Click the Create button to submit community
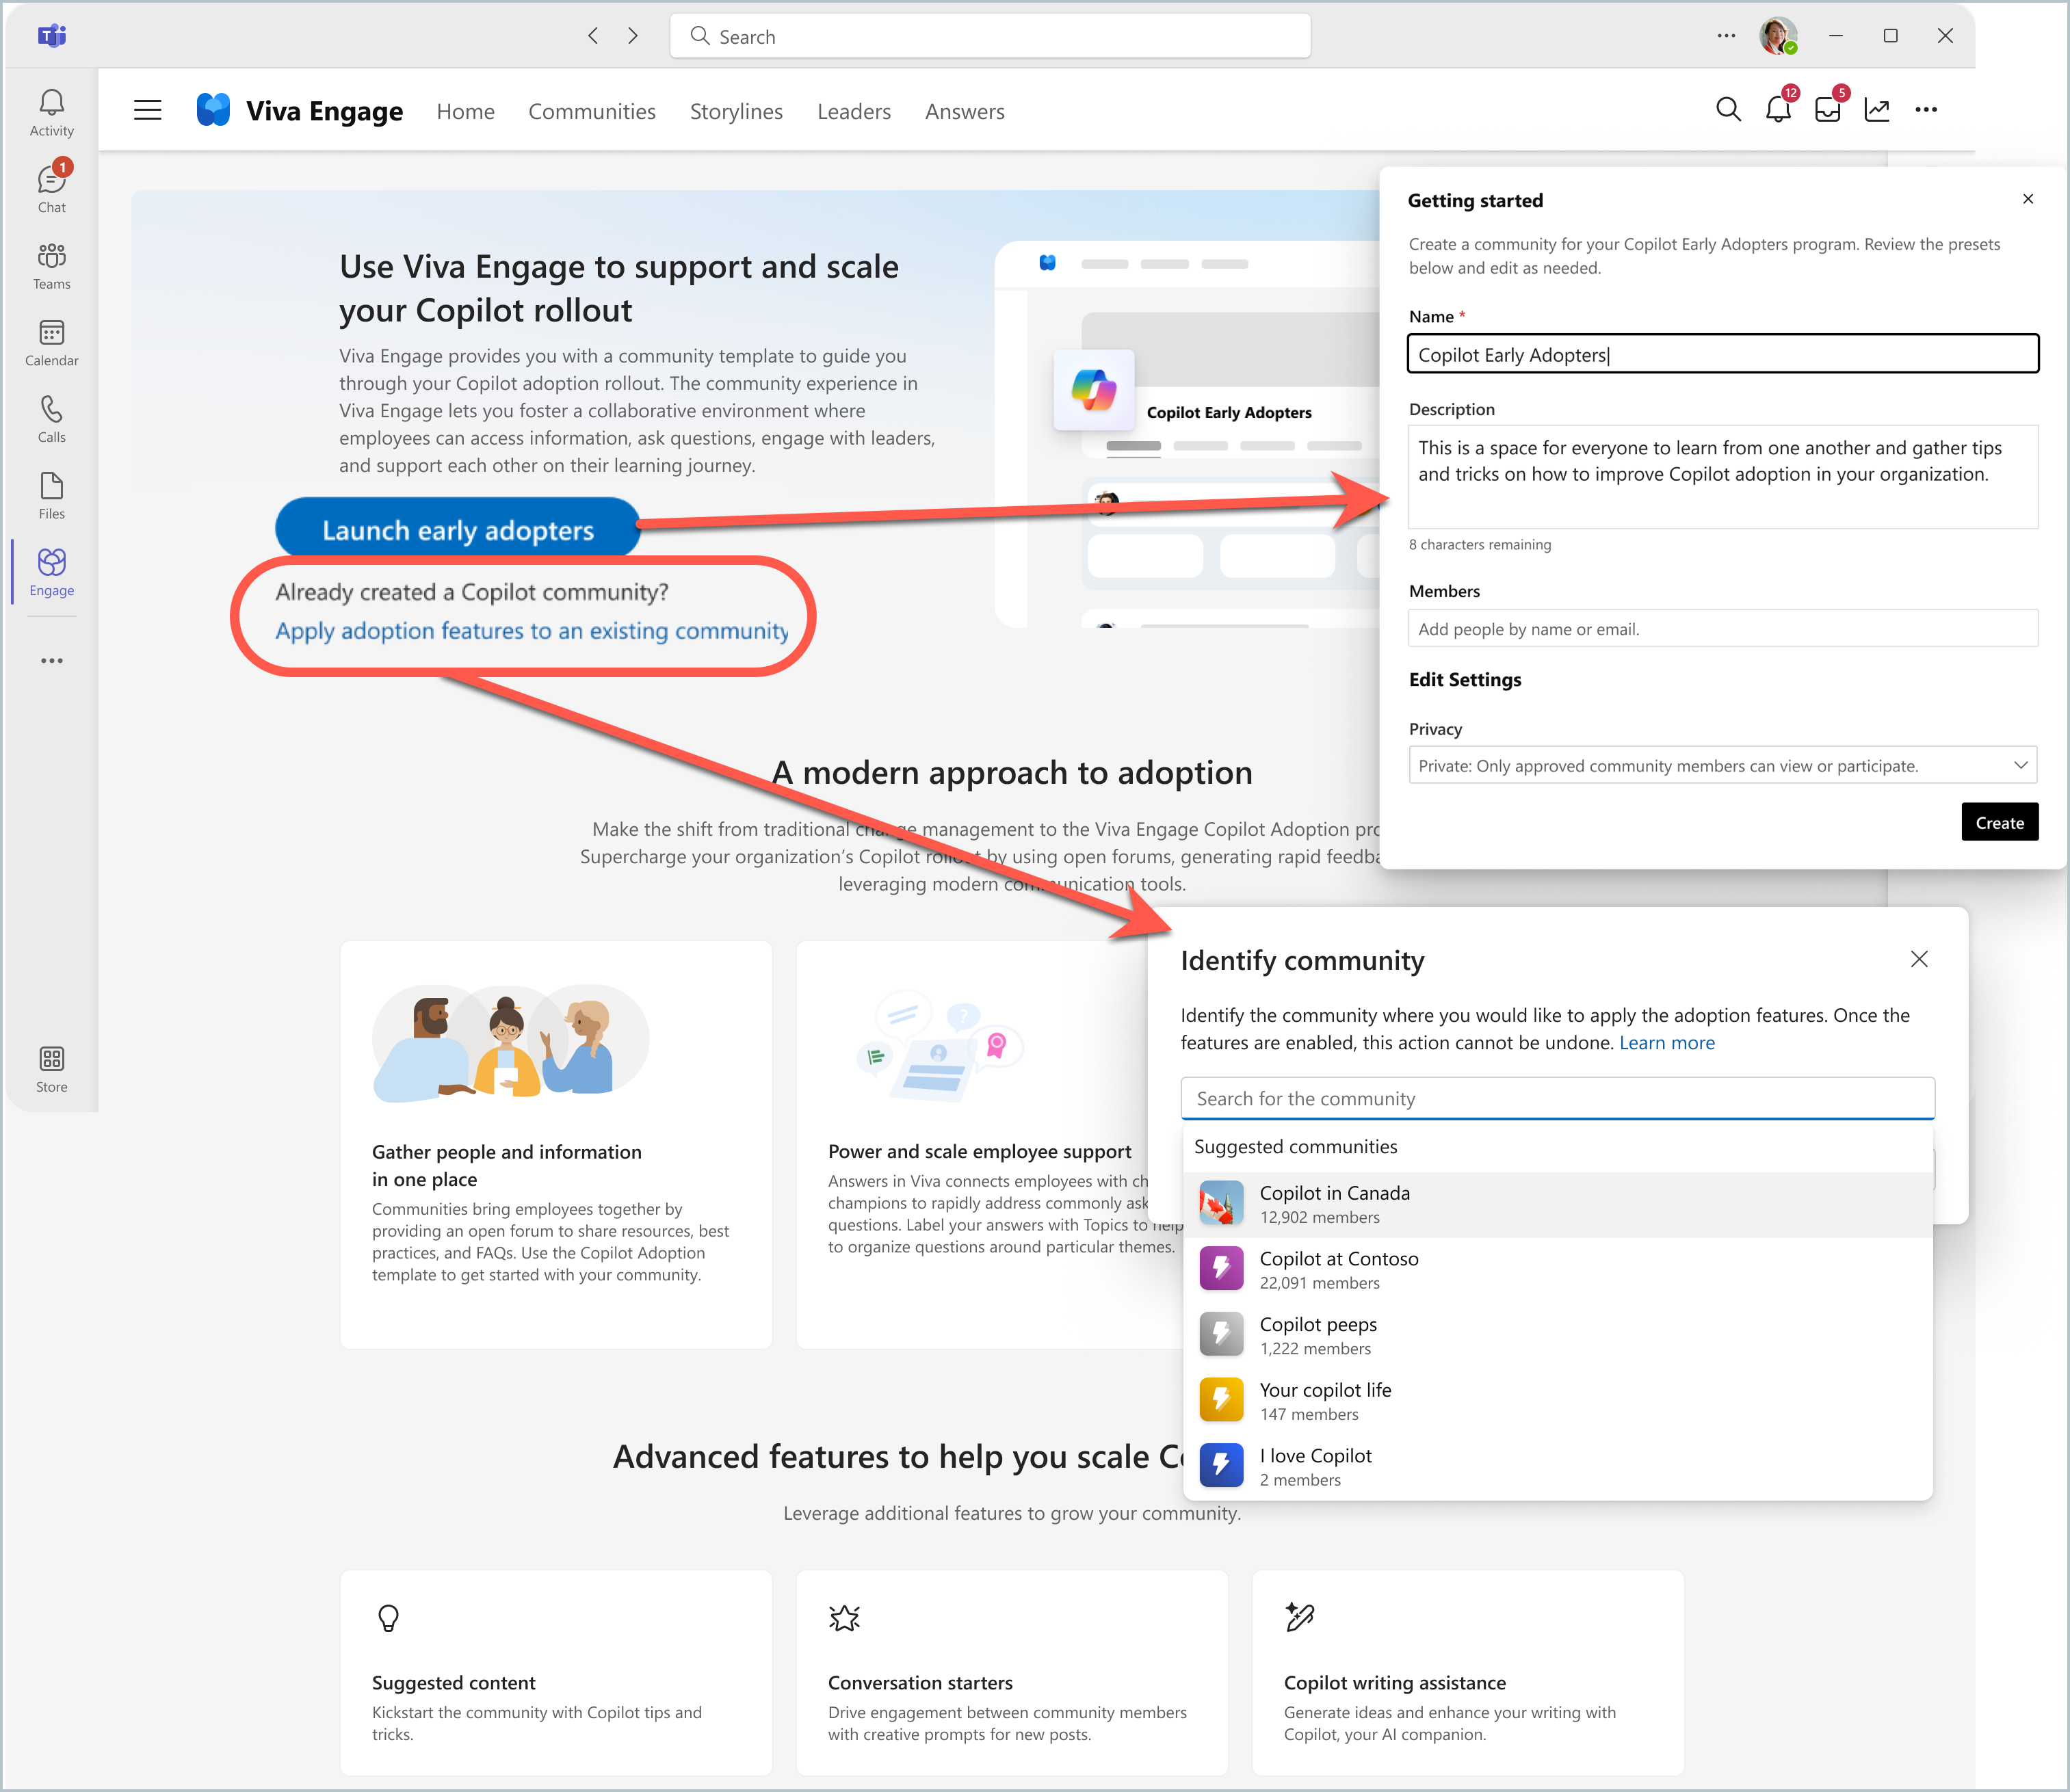 point(2000,820)
